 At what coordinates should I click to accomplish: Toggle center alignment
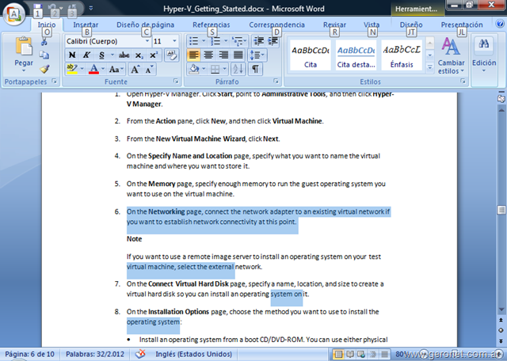tap(208, 55)
